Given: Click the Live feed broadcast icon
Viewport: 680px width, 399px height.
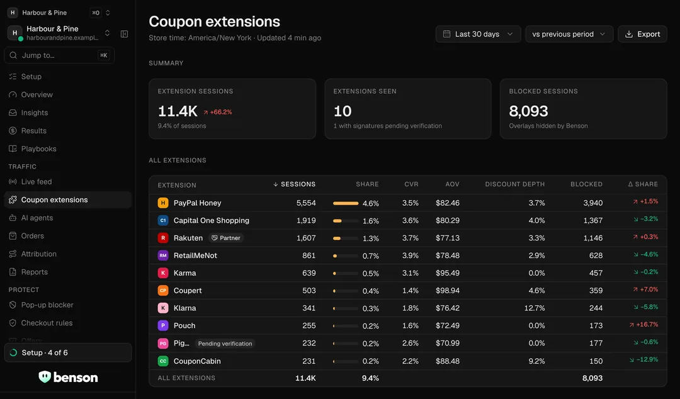Looking at the screenshot, I should (x=13, y=182).
